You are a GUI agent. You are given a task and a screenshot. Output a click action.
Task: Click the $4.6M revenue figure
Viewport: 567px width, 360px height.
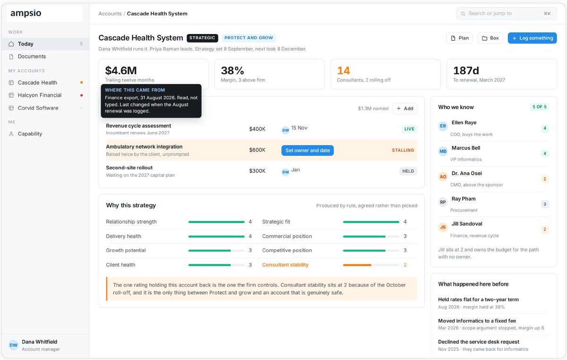121,71
